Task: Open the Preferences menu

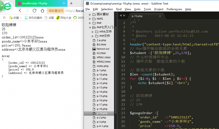Action: click(174, 9)
